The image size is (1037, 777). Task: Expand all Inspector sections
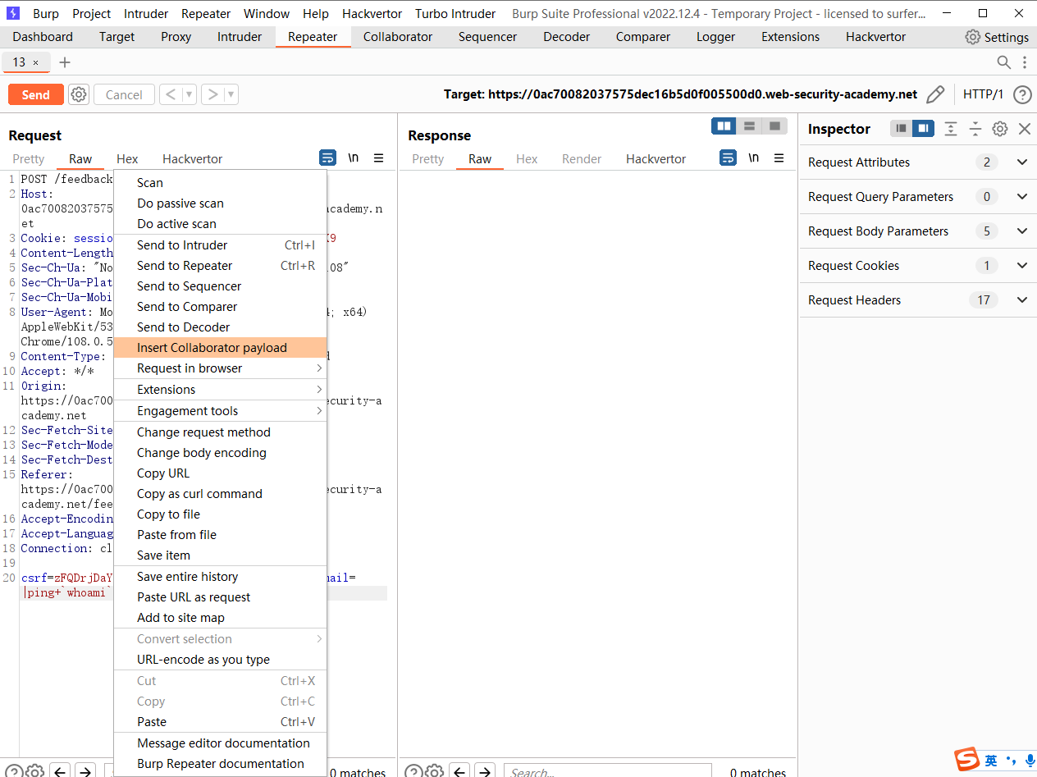pos(951,129)
